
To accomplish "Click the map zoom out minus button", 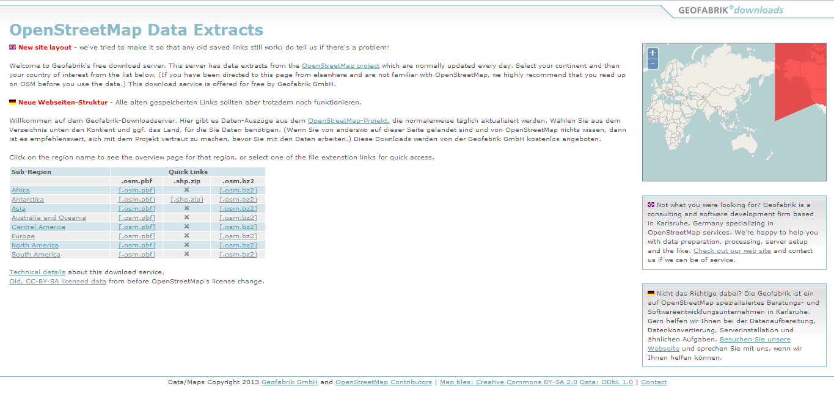I will (653, 64).
